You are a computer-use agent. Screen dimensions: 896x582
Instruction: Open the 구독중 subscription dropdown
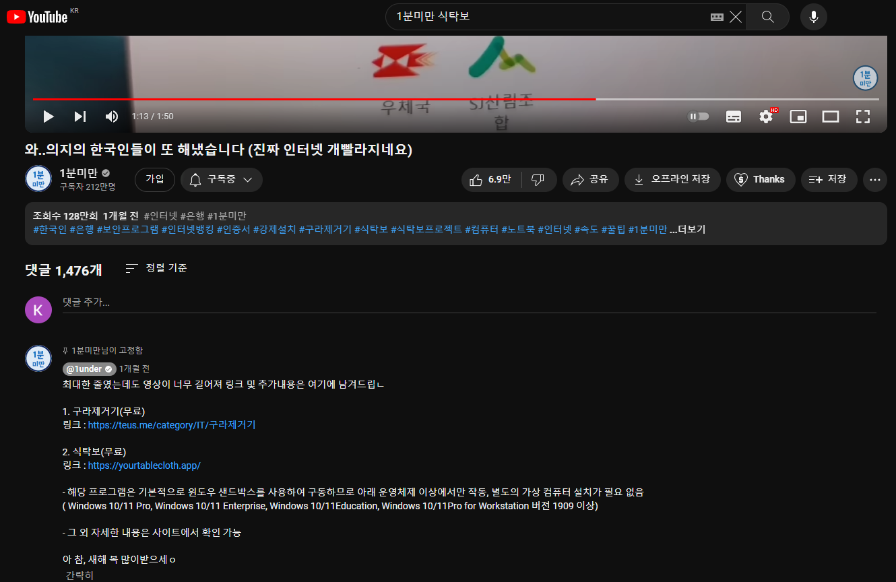click(222, 180)
